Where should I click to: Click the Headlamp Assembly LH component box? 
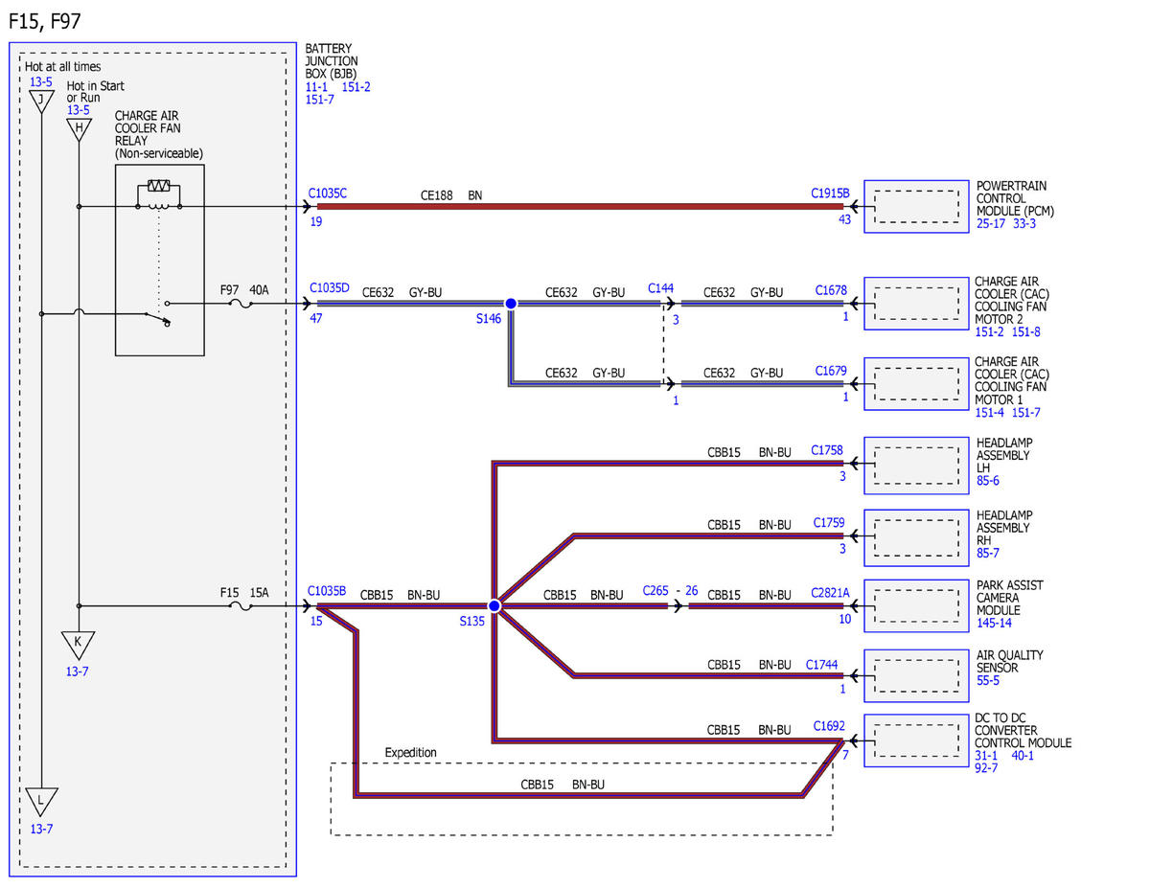pos(916,464)
